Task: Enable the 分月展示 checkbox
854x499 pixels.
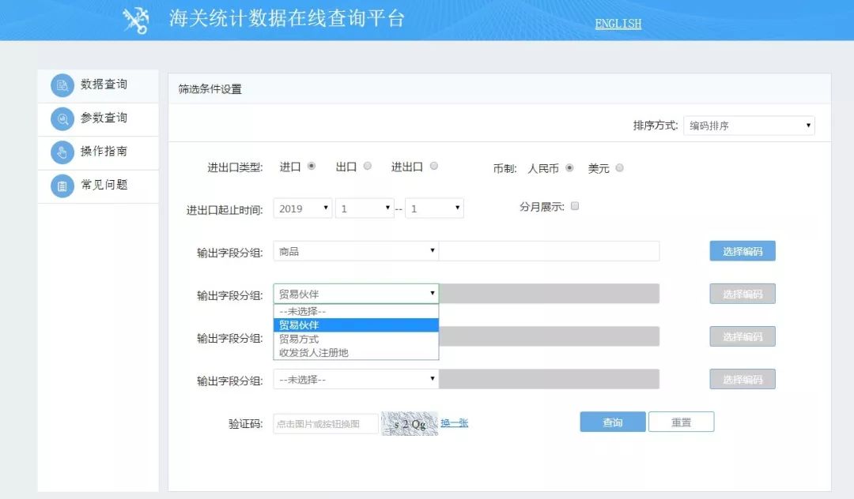Action: click(575, 205)
